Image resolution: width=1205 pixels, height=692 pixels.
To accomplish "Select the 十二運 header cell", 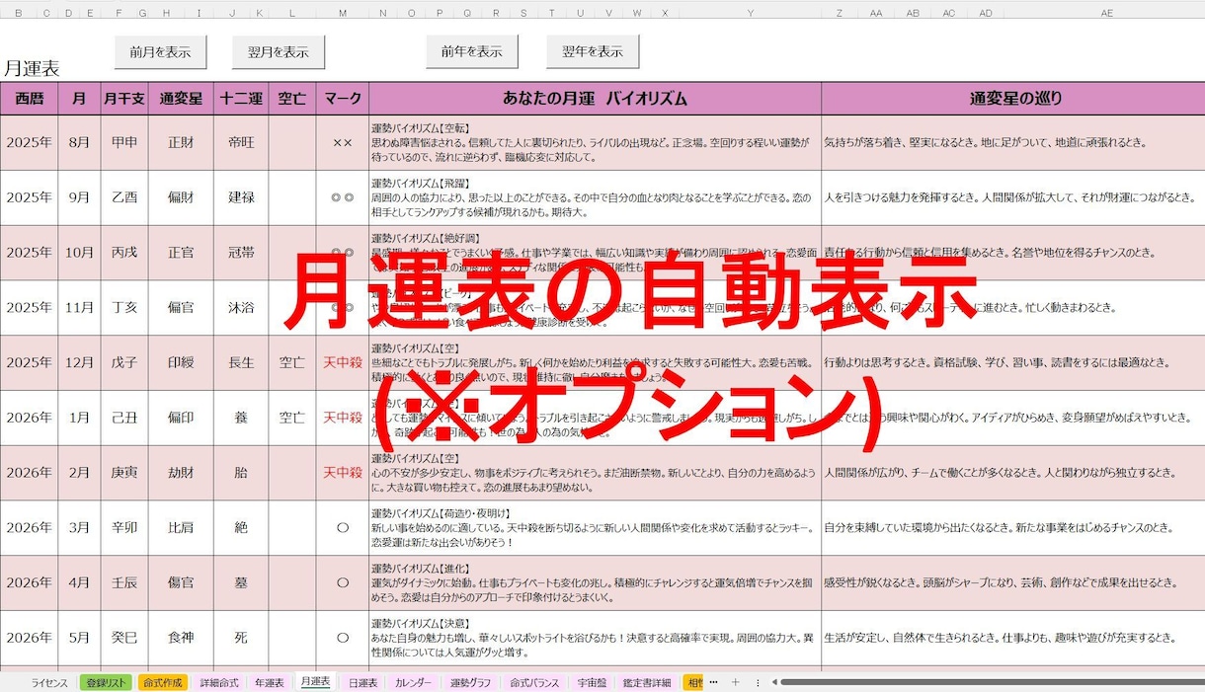I will point(241,99).
